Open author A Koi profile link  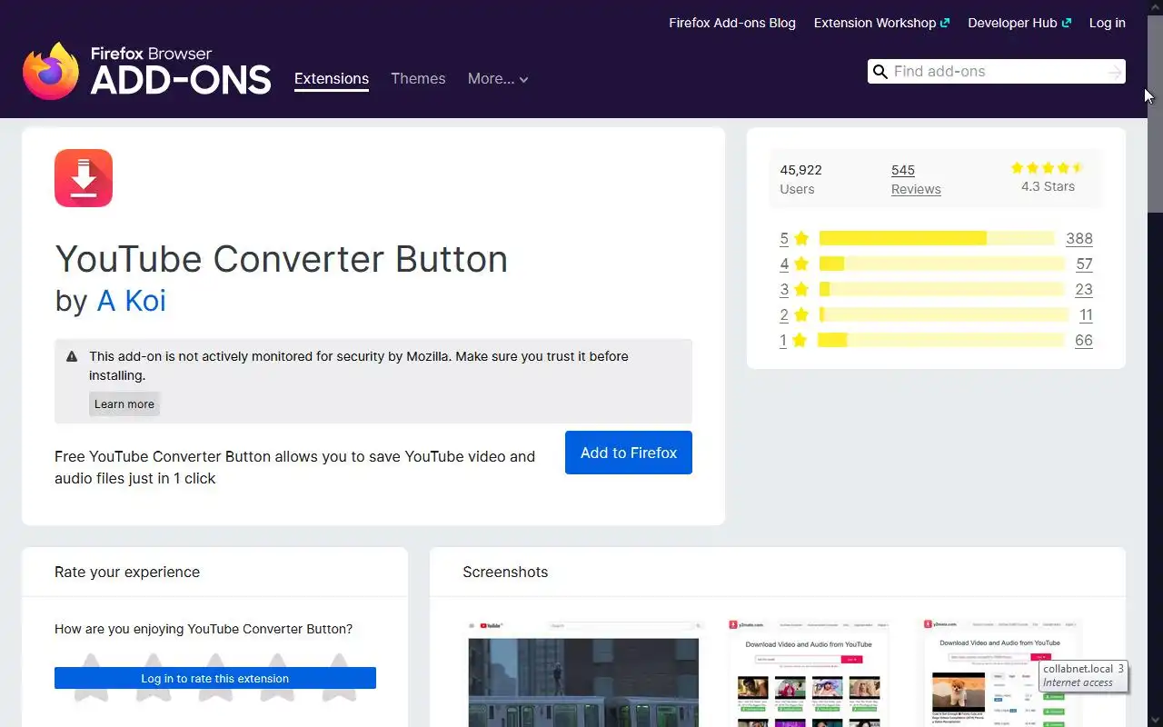(132, 301)
